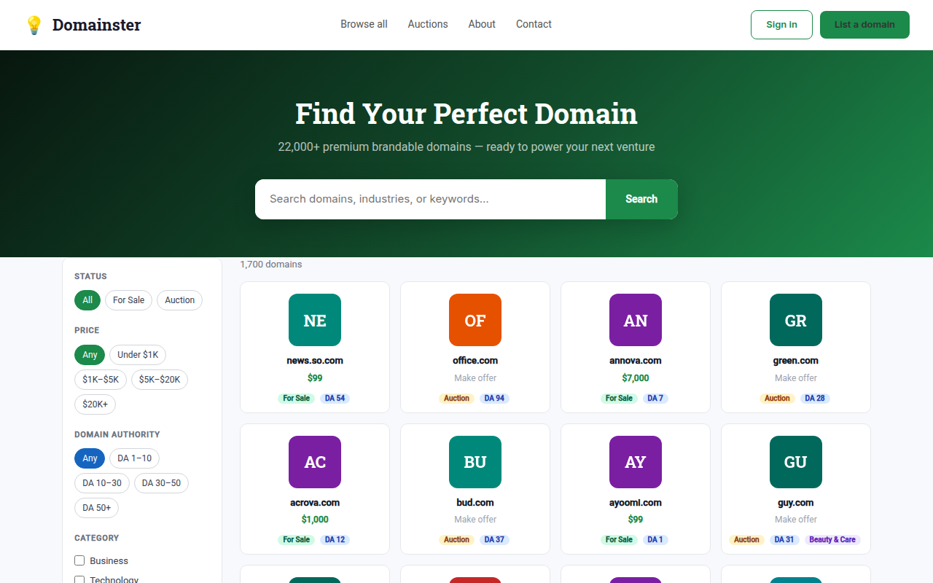Click the Beauty & Care tag on guy.com
The image size is (933, 583).
click(x=832, y=540)
